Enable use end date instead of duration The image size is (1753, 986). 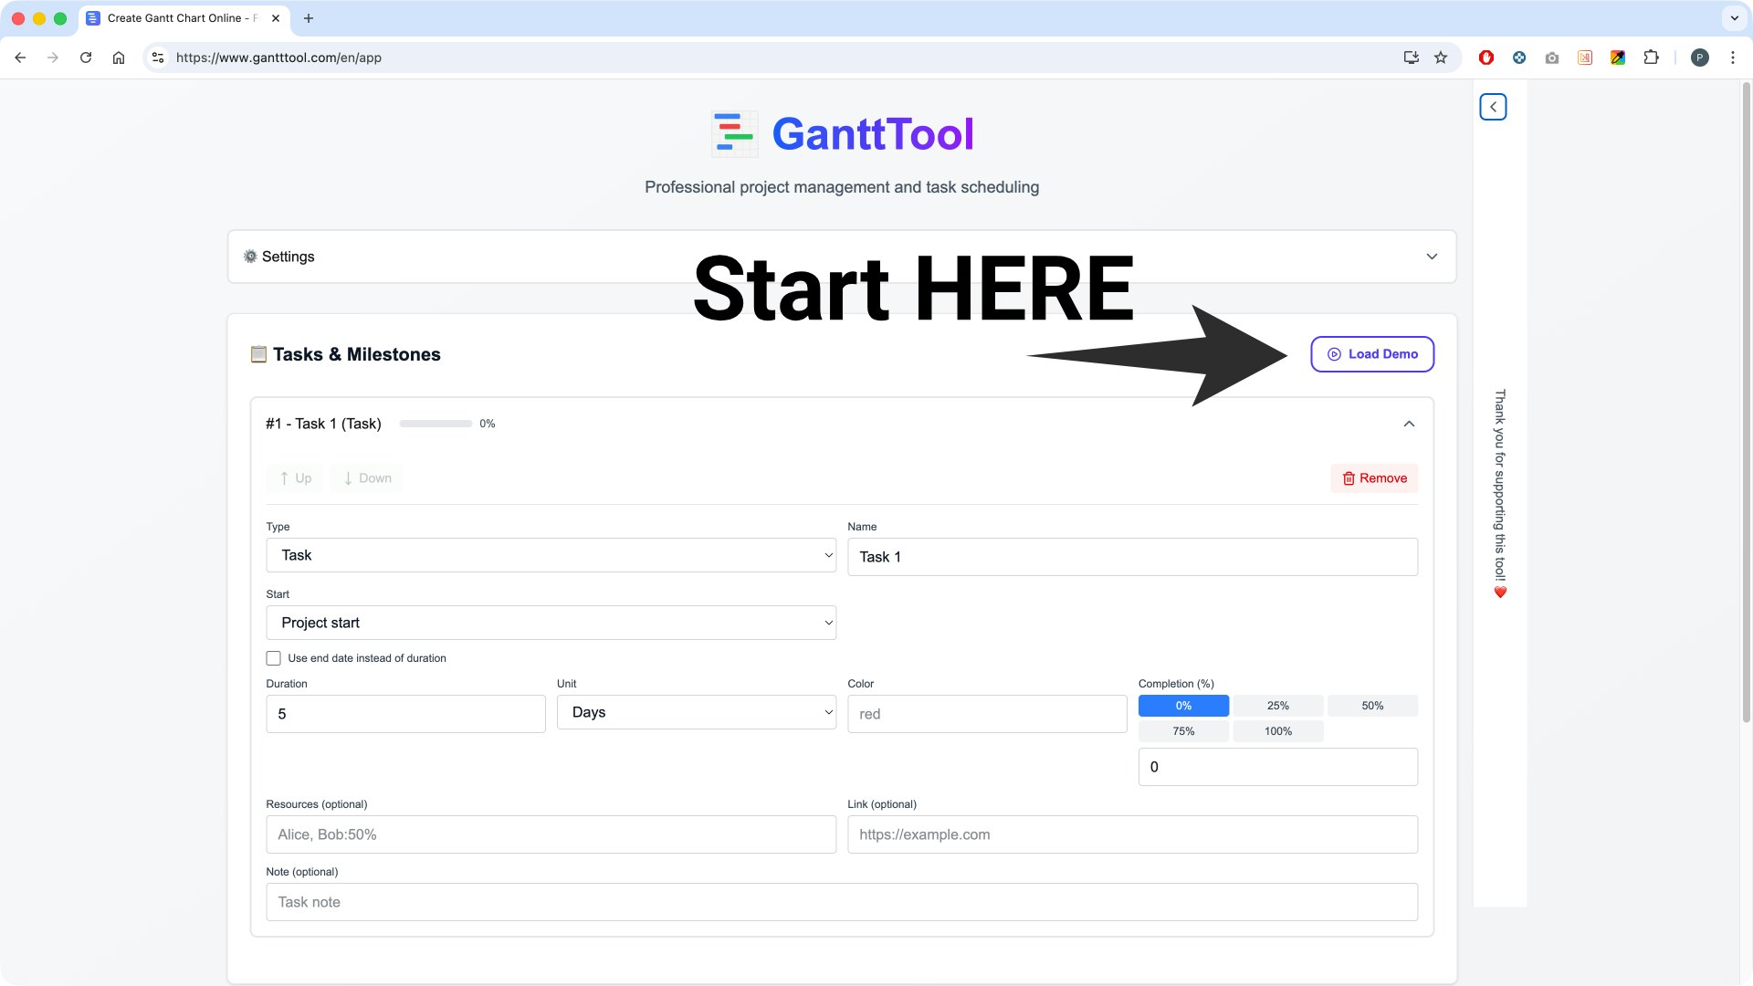[x=273, y=658]
